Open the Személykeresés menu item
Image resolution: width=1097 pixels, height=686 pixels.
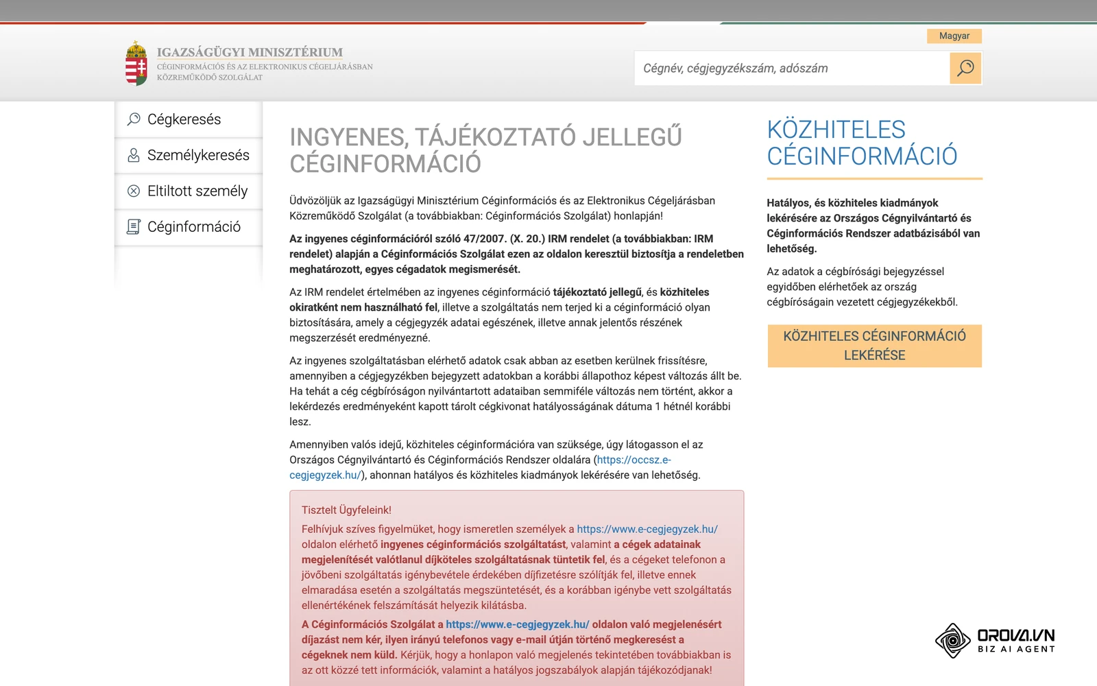coord(189,155)
